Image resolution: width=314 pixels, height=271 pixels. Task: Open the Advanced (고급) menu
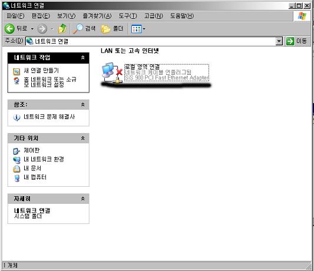[x=154, y=16]
